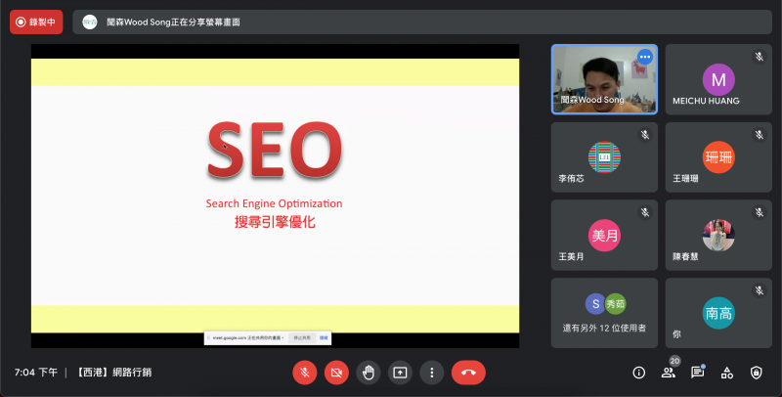Click the clock time 7:04 下午
Viewport: 782px width, 397px height.
[x=36, y=372]
